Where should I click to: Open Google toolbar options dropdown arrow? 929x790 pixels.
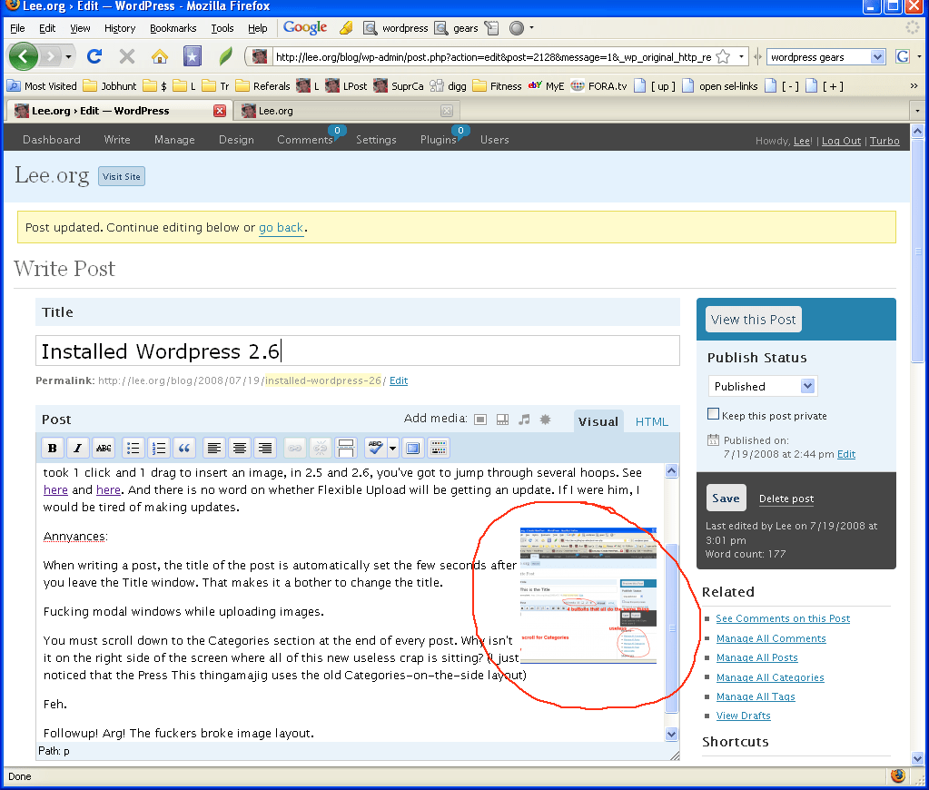(x=531, y=28)
